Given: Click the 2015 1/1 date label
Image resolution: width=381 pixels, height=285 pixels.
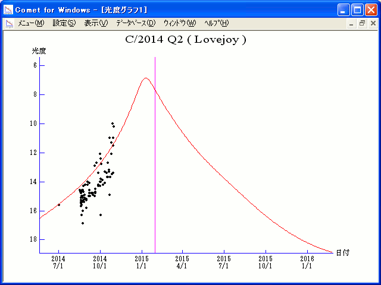Looking at the screenshot, I should [142, 262].
